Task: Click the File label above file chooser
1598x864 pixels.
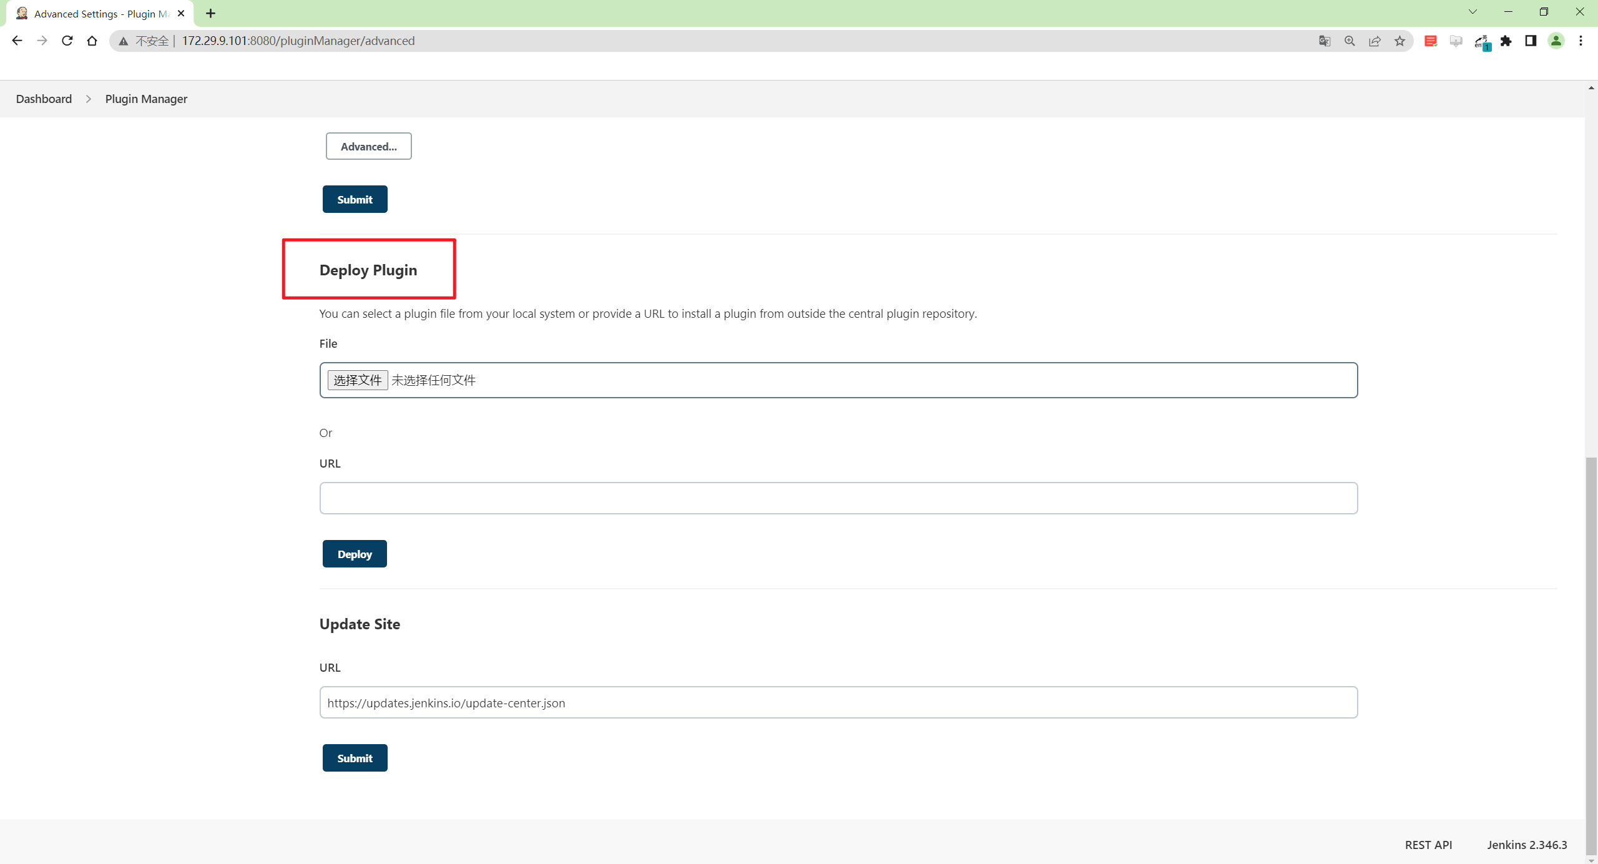Action: tap(328, 343)
